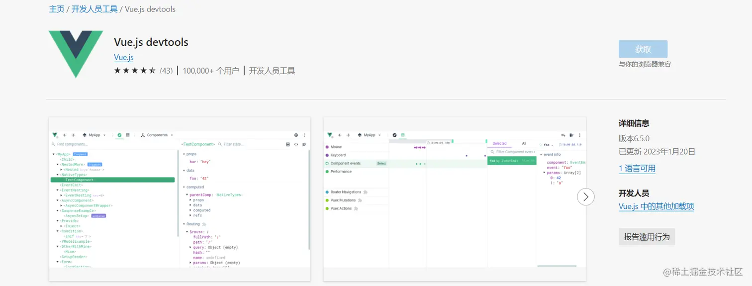Click the 详细信息 heading

634,123
